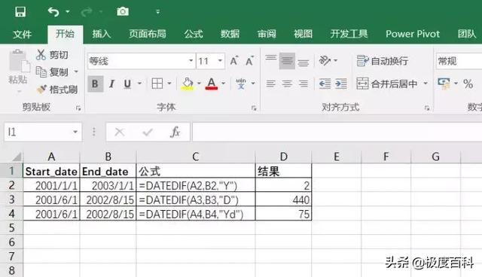The height and width of the screenshot is (277, 482).
Task: Switch to the 插入 ribbon tab
Action: click(x=102, y=34)
